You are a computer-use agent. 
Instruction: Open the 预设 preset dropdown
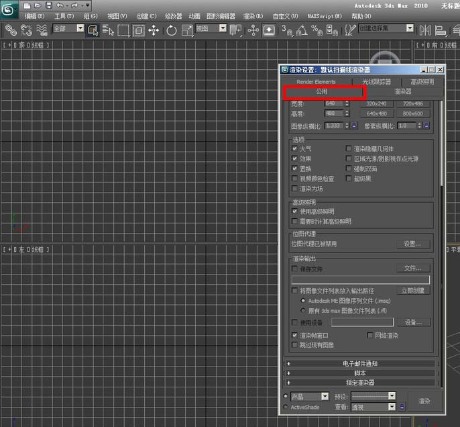tap(392, 396)
